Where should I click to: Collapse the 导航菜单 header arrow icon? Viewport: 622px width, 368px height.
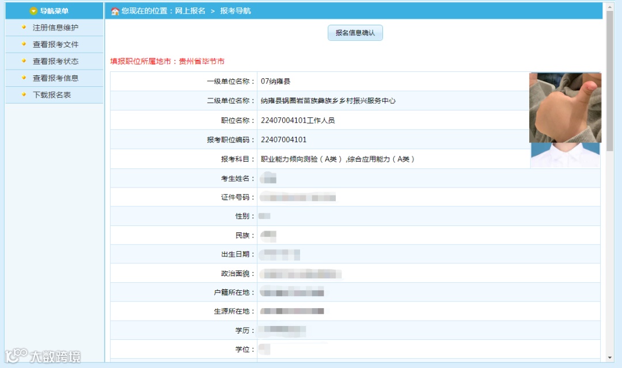coord(33,11)
